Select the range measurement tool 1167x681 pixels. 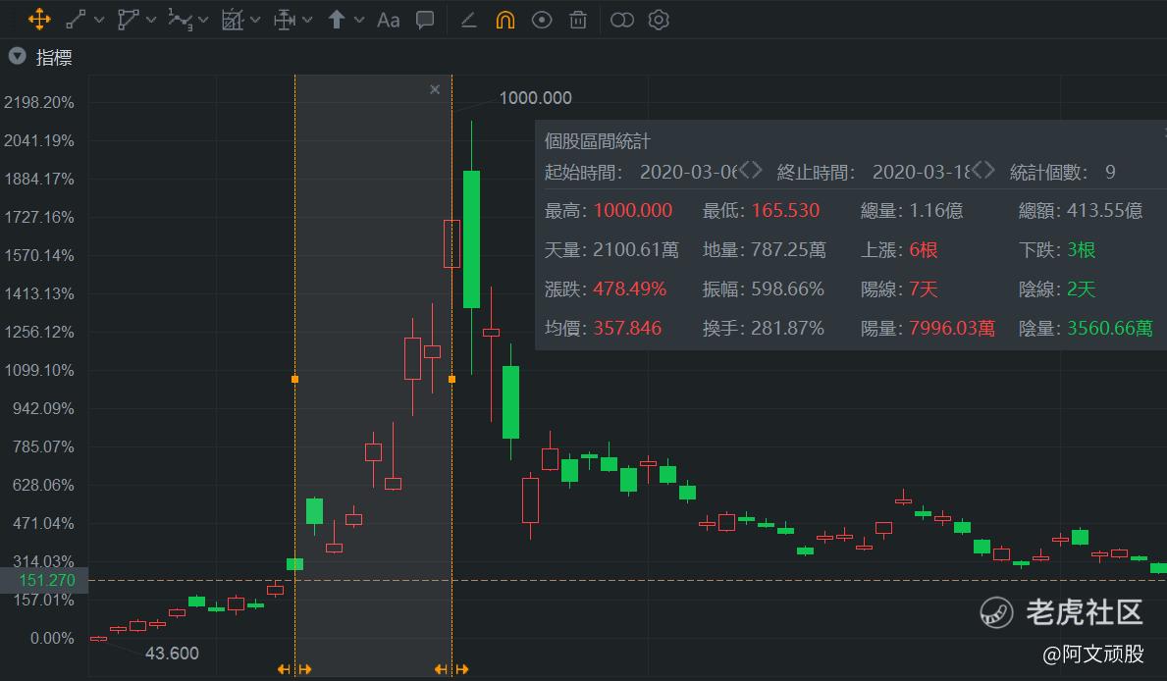click(285, 20)
